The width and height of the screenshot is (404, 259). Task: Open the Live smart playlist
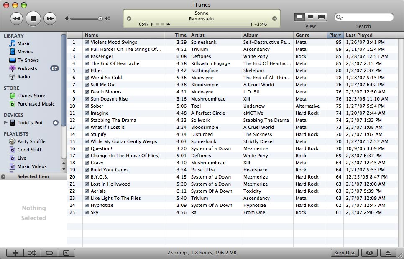click(18, 158)
